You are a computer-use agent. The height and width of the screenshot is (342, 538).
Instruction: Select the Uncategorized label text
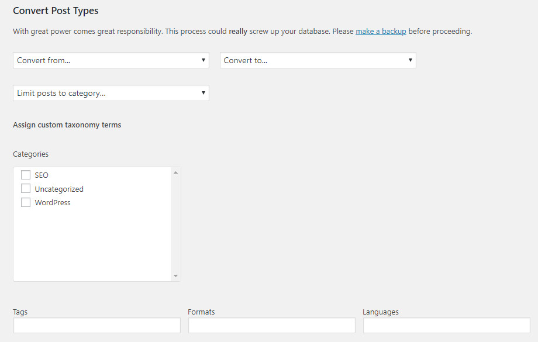[x=59, y=189]
